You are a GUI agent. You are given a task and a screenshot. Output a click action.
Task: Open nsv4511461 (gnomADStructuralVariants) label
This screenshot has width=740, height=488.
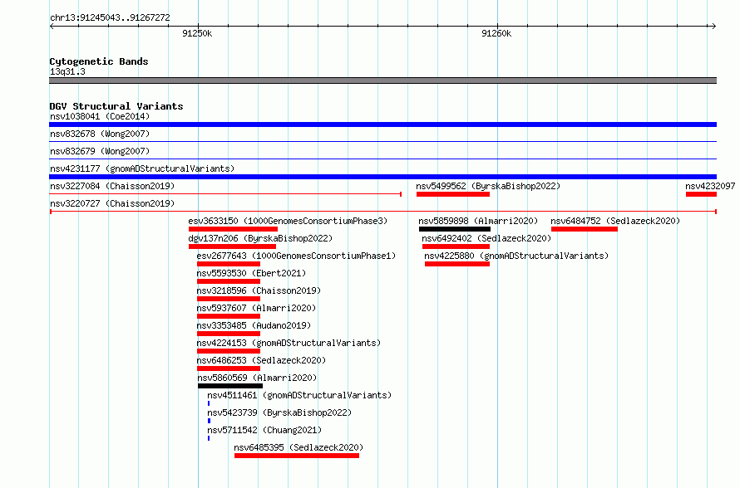(x=299, y=395)
